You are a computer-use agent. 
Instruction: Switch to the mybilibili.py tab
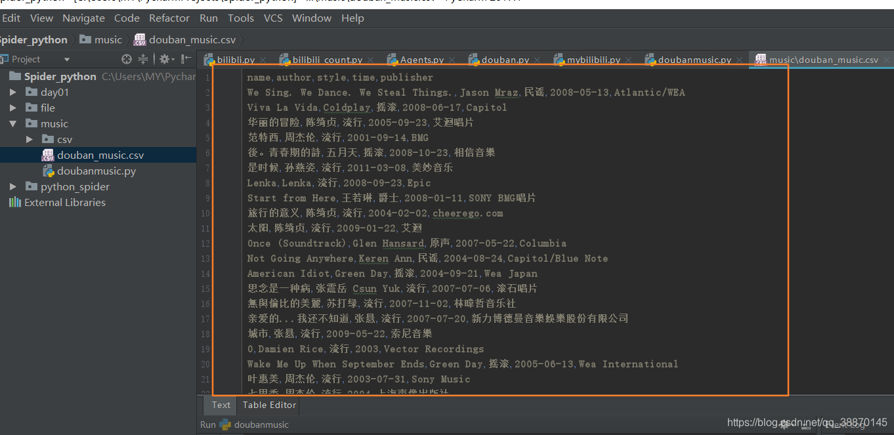593,60
